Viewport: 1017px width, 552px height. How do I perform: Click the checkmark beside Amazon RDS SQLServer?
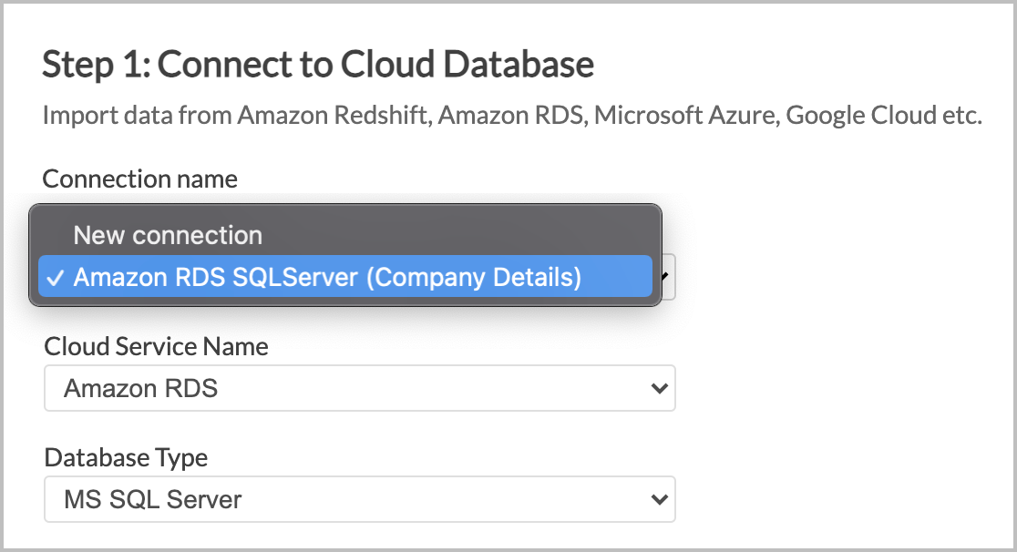(55, 277)
